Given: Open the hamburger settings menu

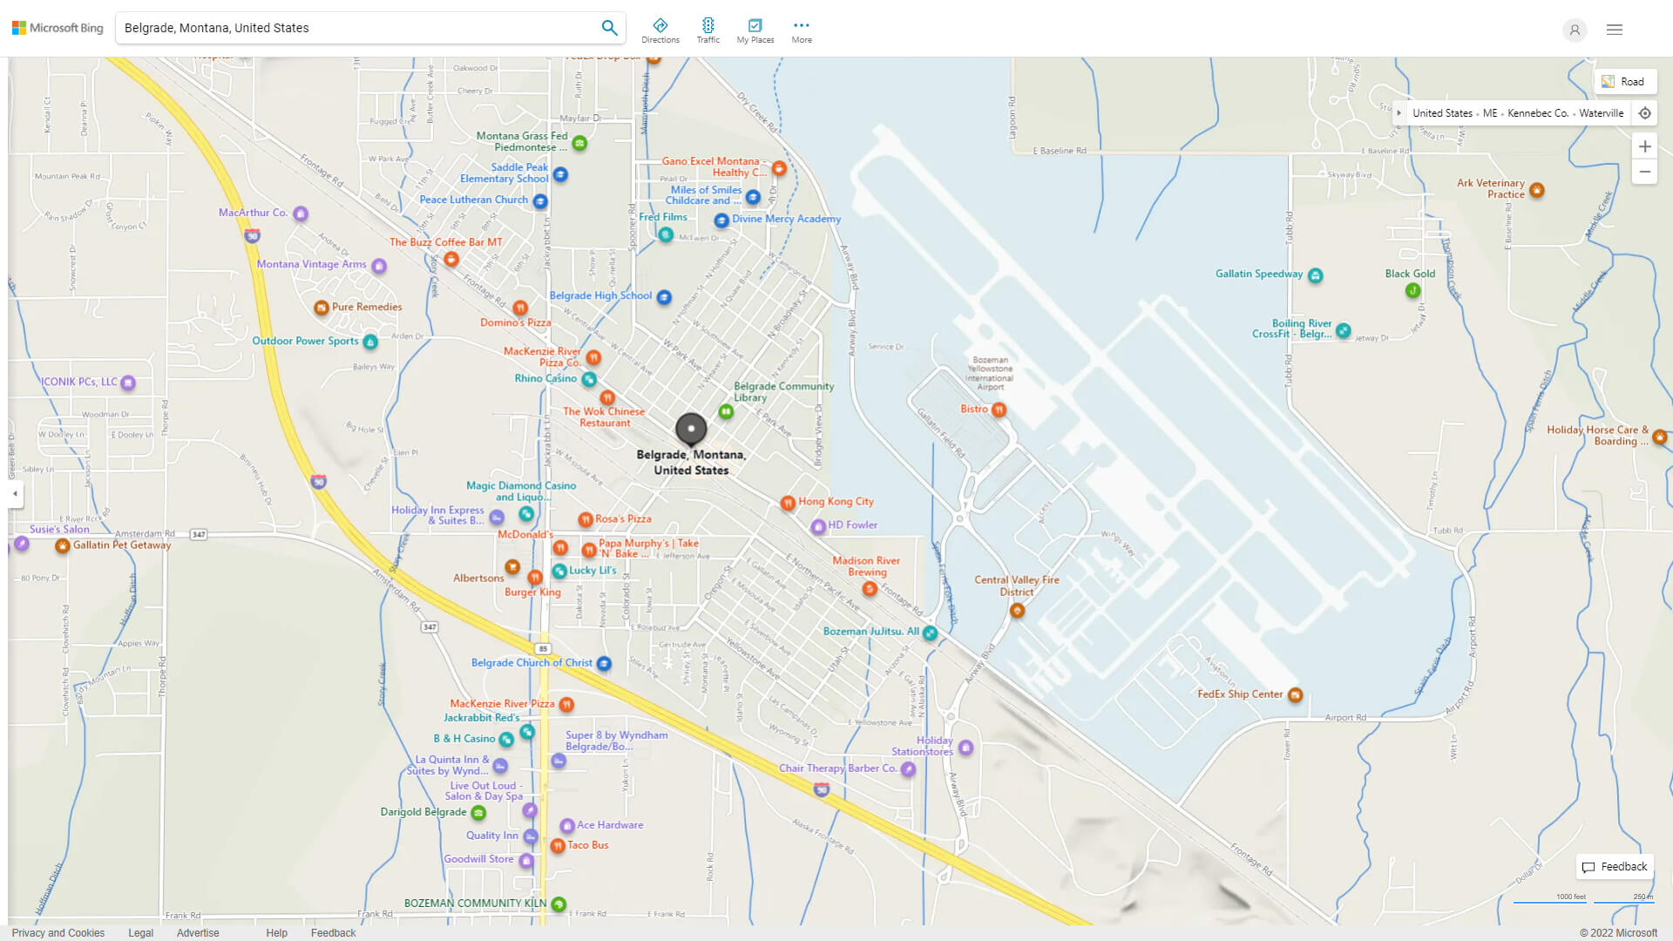Looking at the screenshot, I should pos(1614,30).
